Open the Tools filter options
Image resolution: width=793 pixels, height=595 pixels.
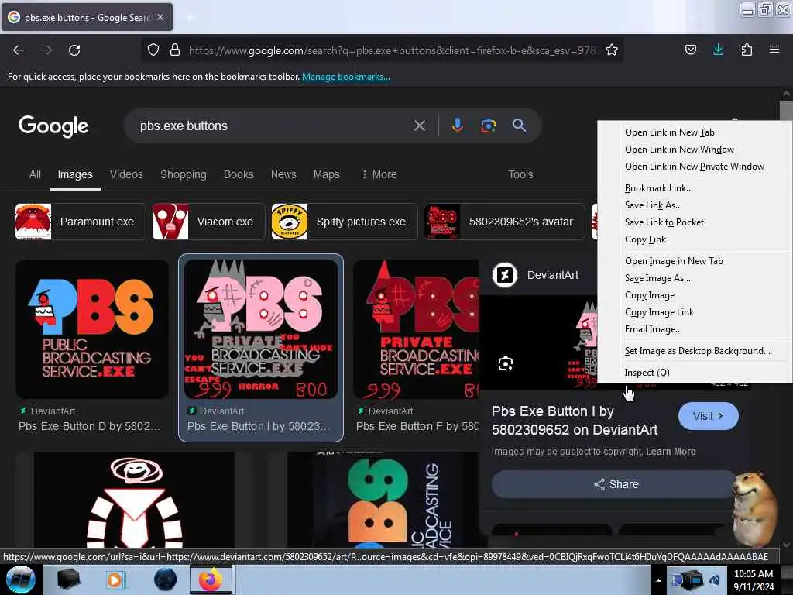pyautogui.click(x=520, y=174)
